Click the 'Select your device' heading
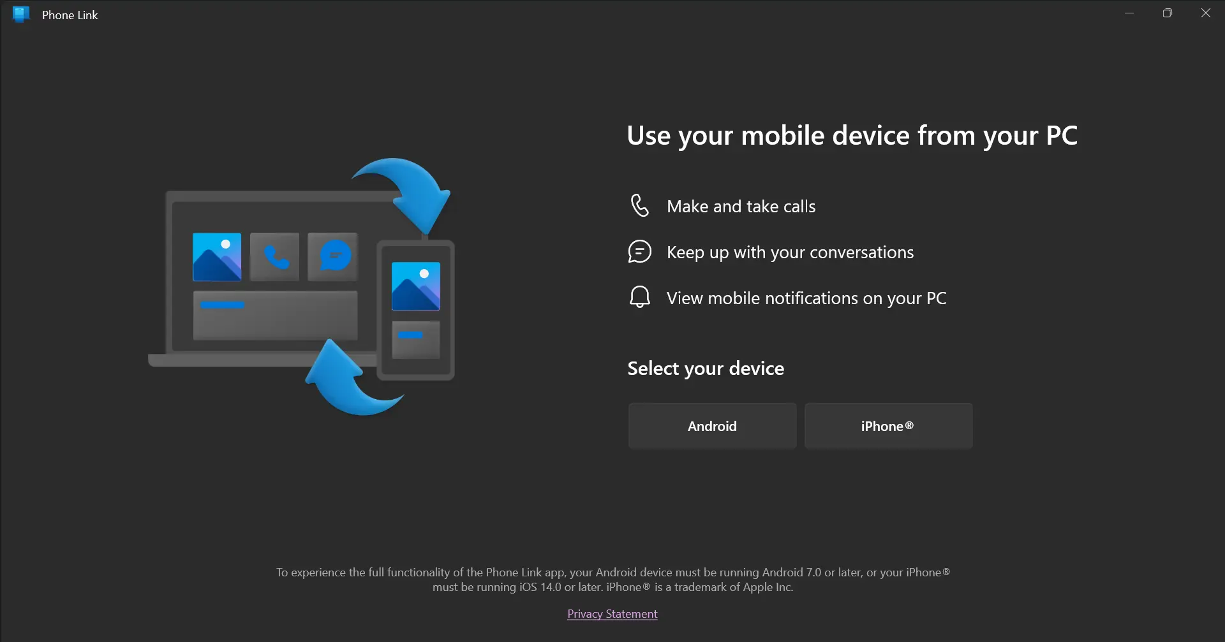Image resolution: width=1225 pixels, height=642 pixels. pos(706,368)
